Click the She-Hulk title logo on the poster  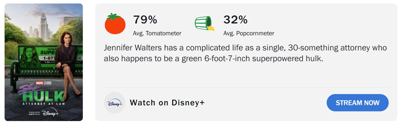[x=41, y=94]
